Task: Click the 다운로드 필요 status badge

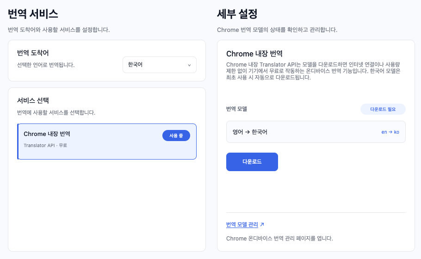Action: click(383, 109)
